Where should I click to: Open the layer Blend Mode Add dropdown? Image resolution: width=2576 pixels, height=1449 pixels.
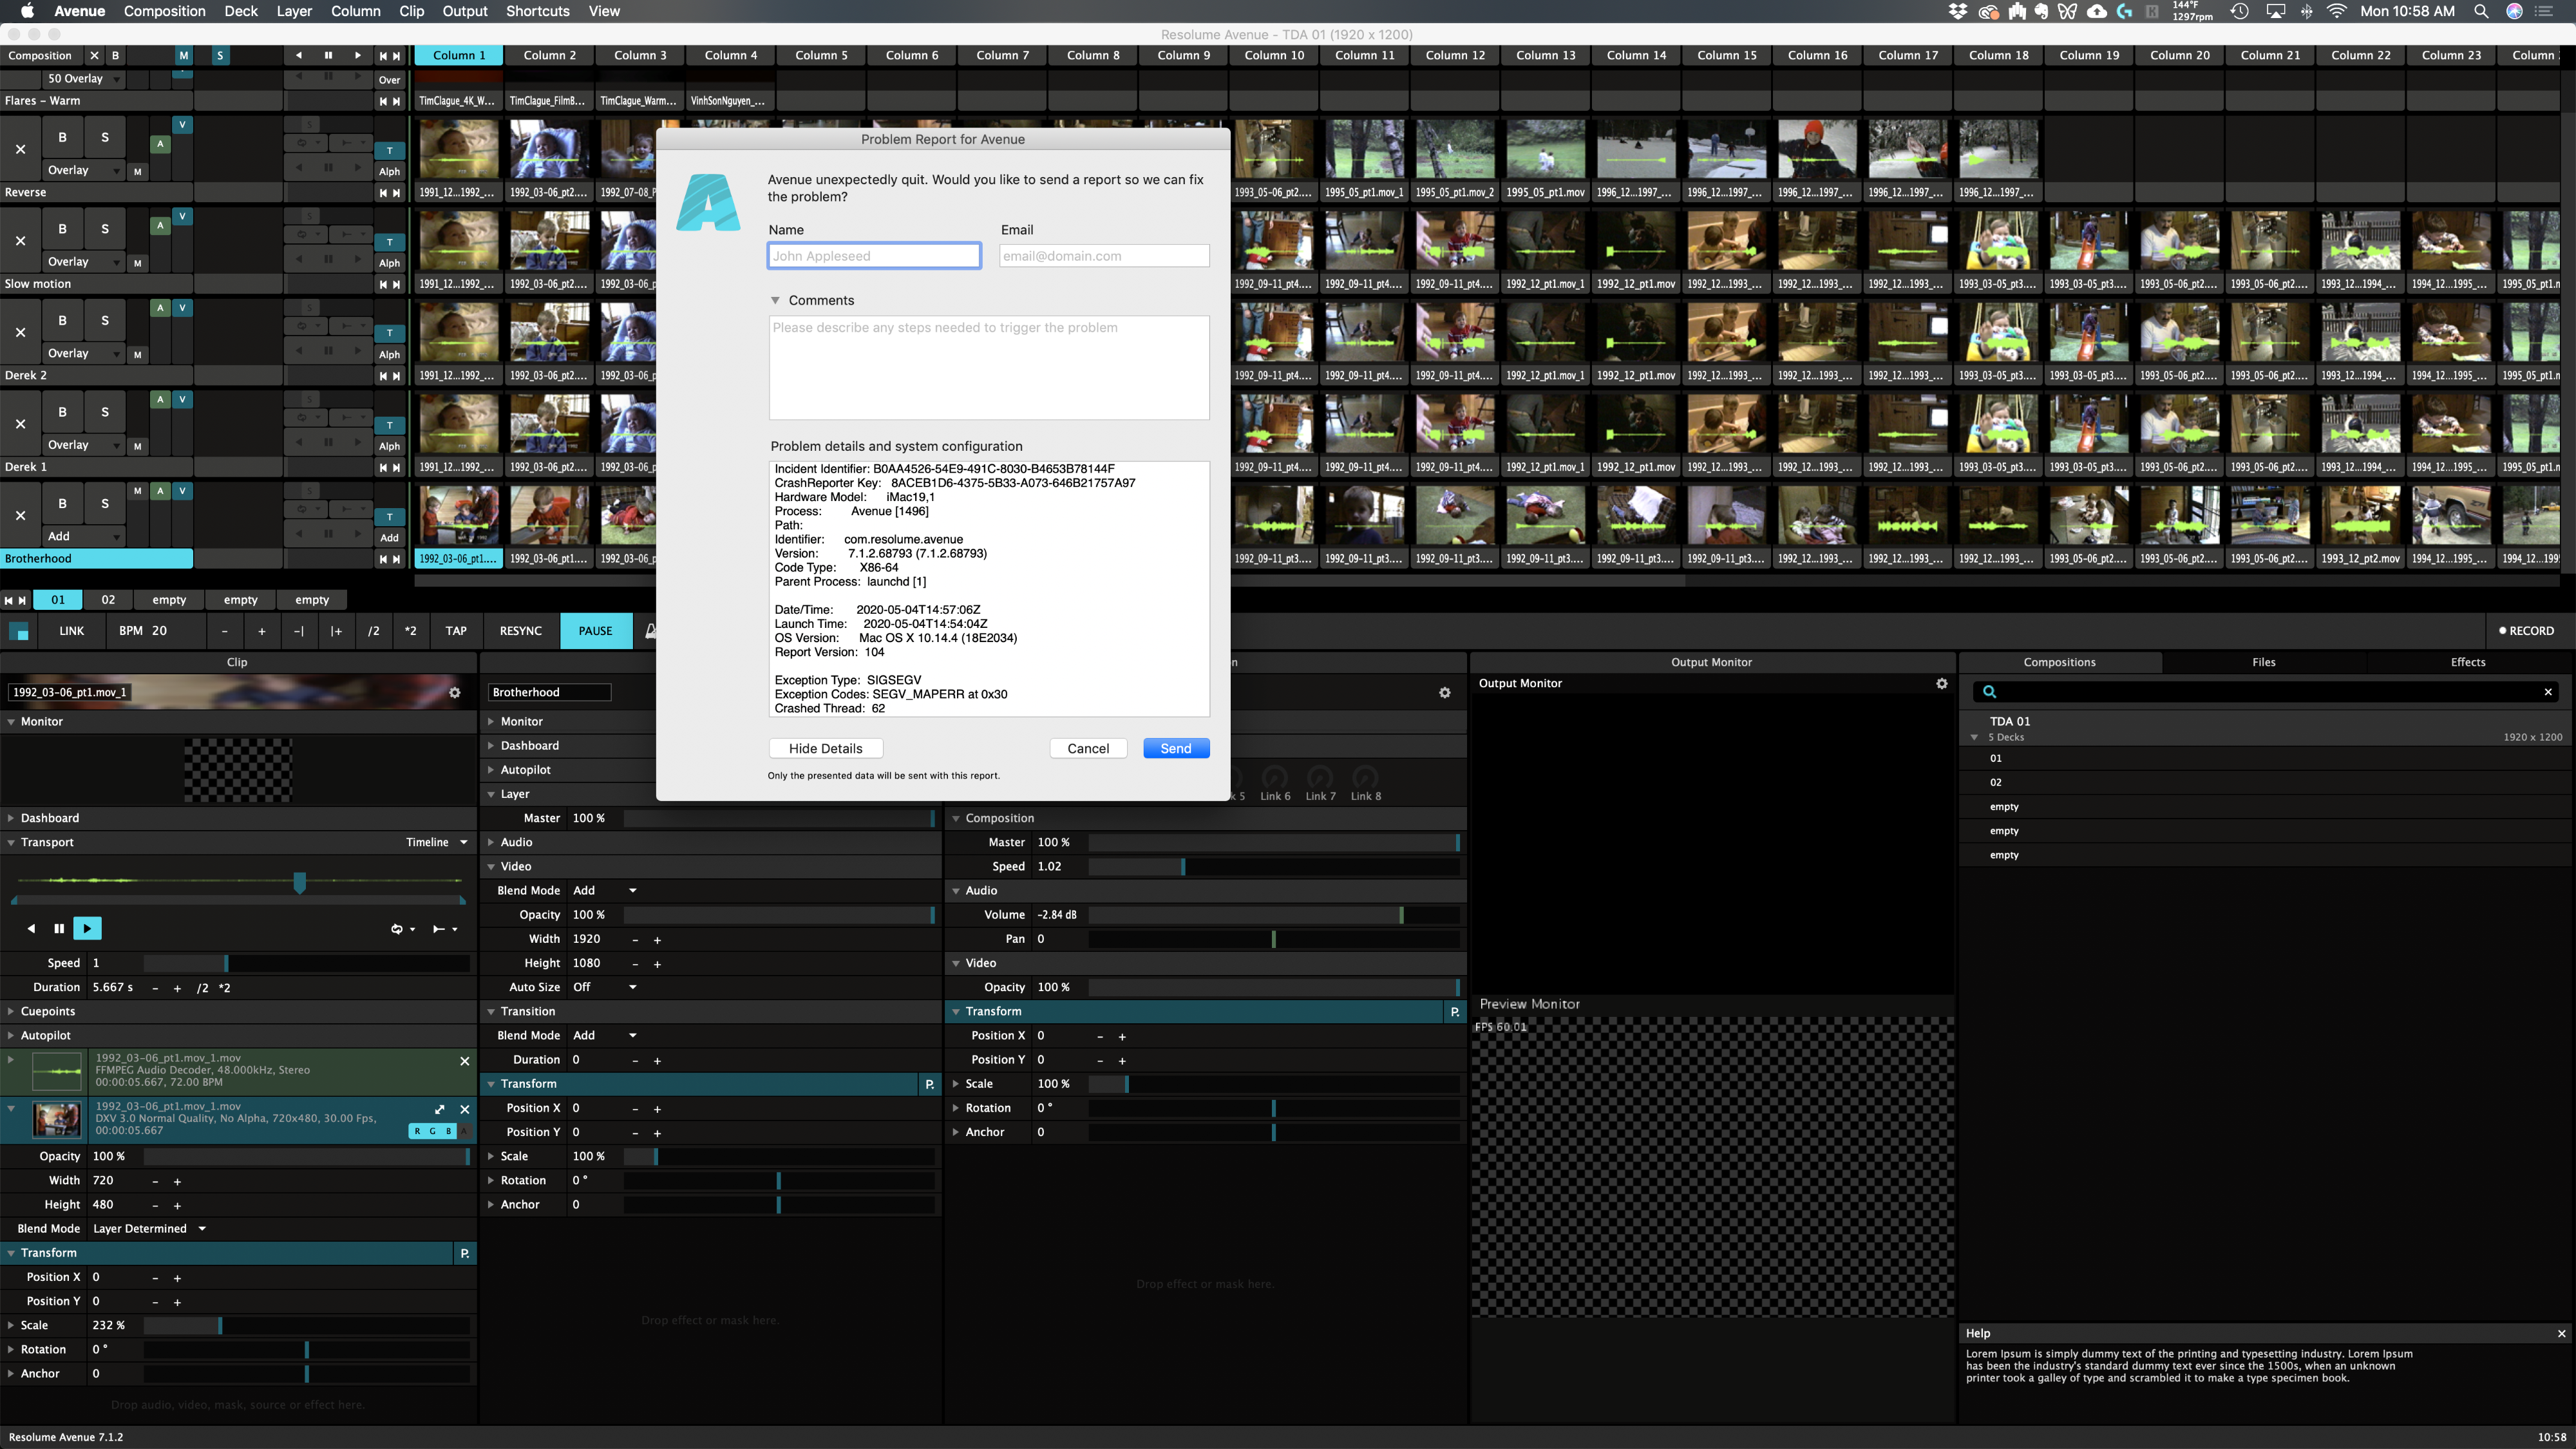point(605,890)
